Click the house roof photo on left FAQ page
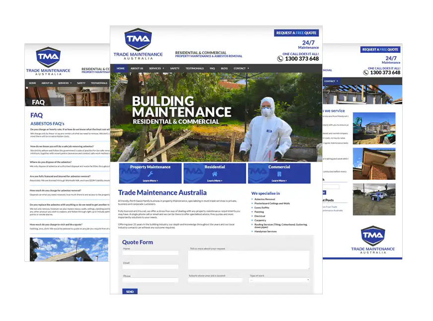 pyautogui.click(x=69, y=249)
